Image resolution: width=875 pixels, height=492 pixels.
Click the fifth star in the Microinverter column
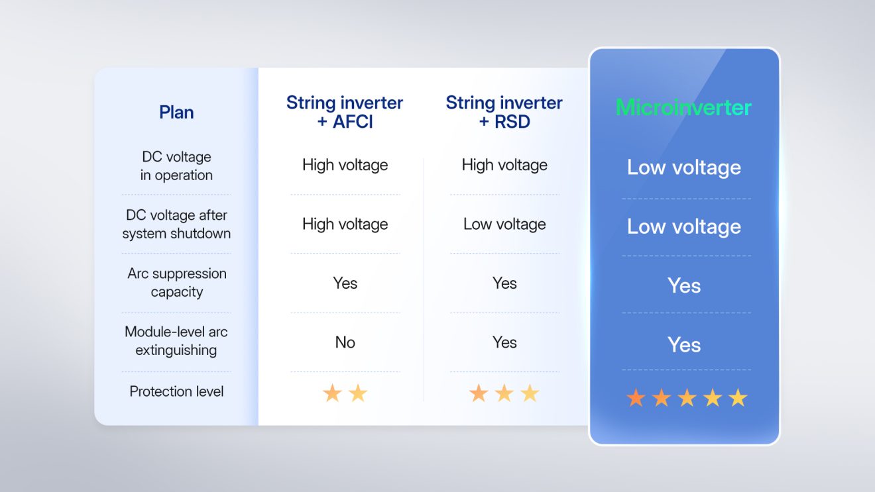(x=738, y=398)
